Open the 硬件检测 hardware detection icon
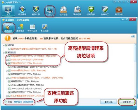This screenshot has height=110, width=138. click(x=77, y=11)
